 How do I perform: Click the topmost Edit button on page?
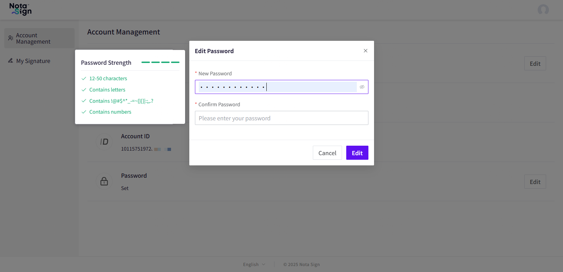tap(535, 63)
